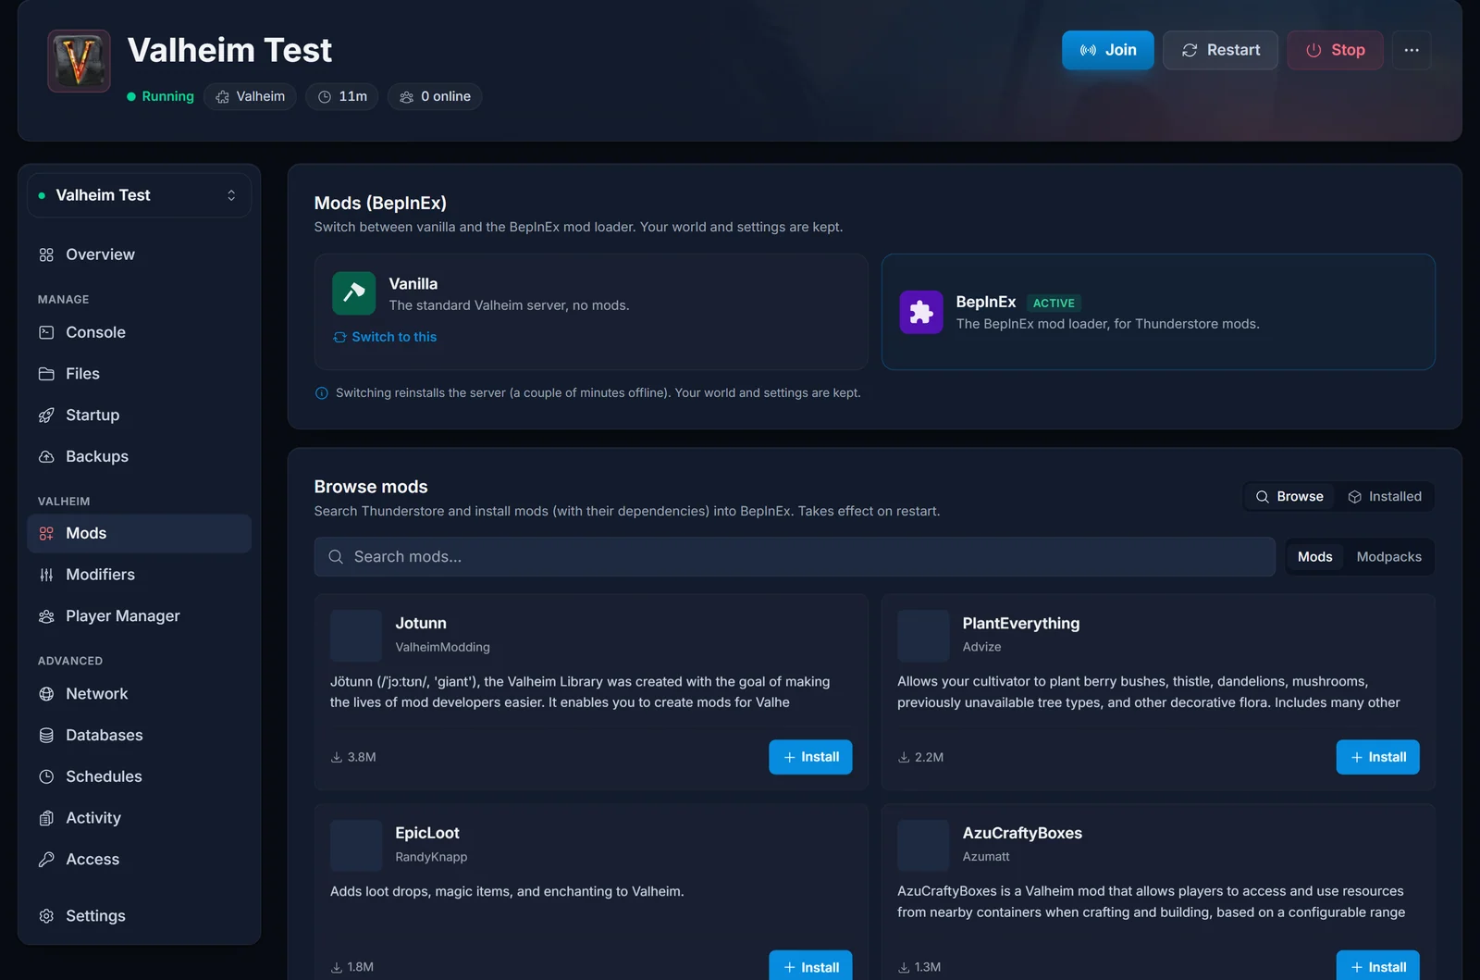This screenshot has height=980, width=1480.
Task: Open the Modifiers page
Action: [x=139, y=575]
